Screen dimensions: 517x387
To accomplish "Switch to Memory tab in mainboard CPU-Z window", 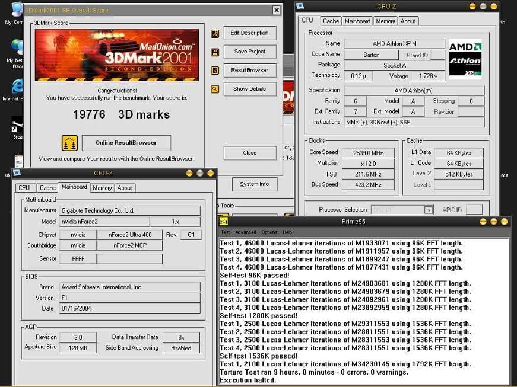I will [x=102, y=188].
